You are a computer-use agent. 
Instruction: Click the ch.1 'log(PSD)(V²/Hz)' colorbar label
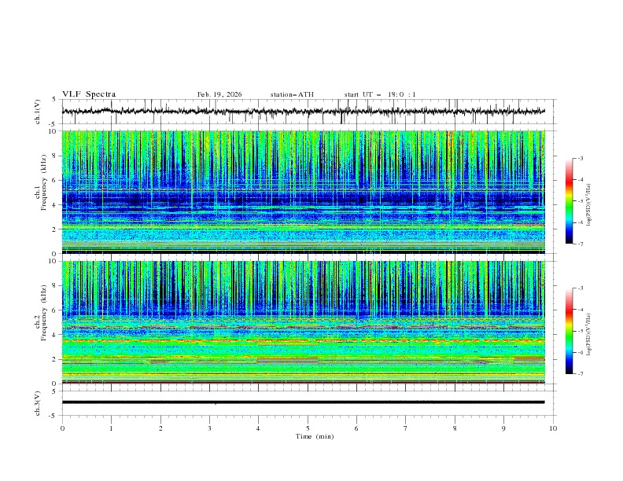[x=589, y=205]
